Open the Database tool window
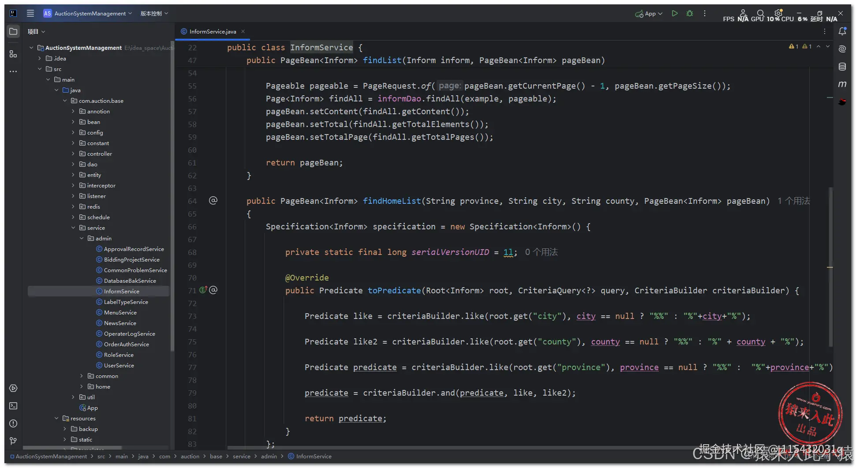The image size is (856, 468). (842, 67)
